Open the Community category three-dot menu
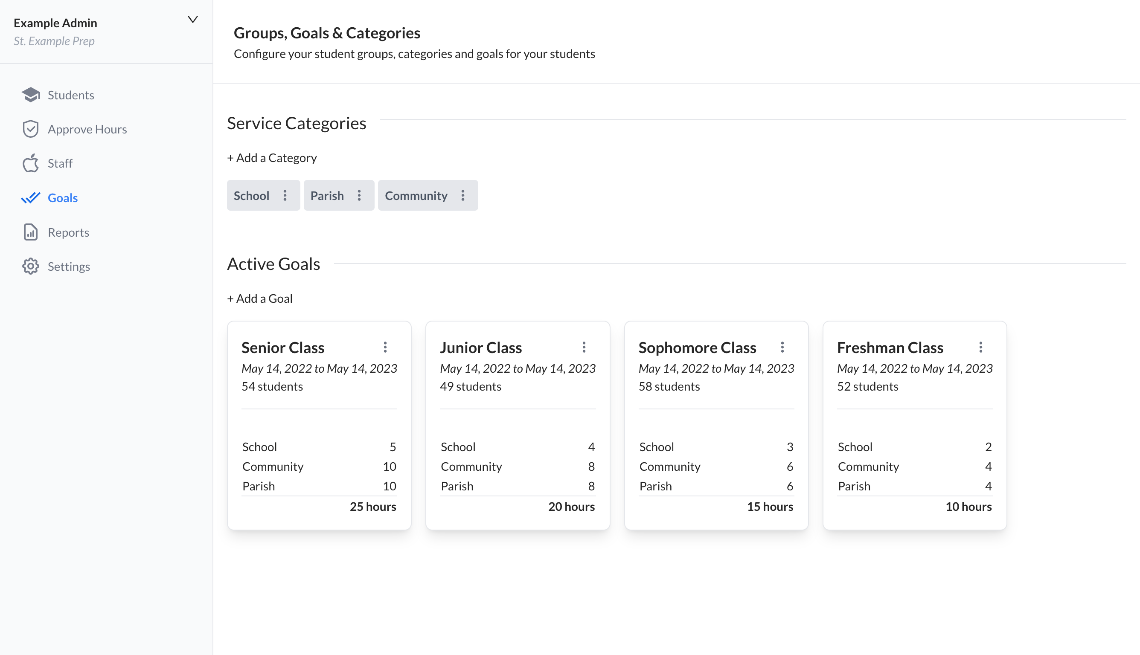This screenshot has width=1140, height=655. [x=462, y=196]
